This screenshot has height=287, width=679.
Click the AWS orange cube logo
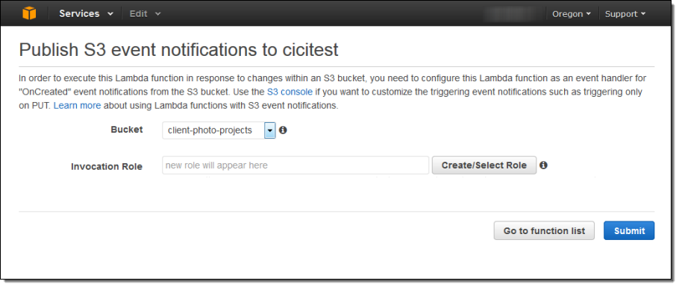click(29, 13)
